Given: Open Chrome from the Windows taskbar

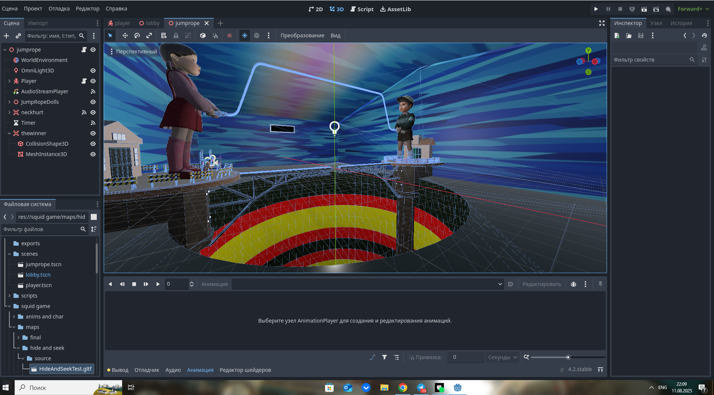Looking at the screenshot, I should [x=402, y=388].
